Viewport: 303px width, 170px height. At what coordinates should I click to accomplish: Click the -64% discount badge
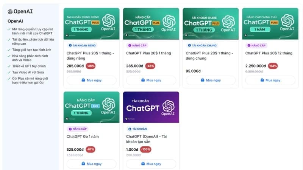[273, 66]
